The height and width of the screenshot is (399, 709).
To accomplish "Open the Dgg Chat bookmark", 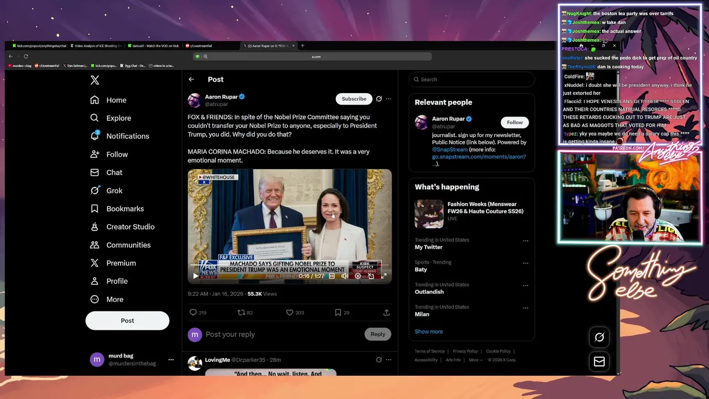I will (x=133, y=65).
